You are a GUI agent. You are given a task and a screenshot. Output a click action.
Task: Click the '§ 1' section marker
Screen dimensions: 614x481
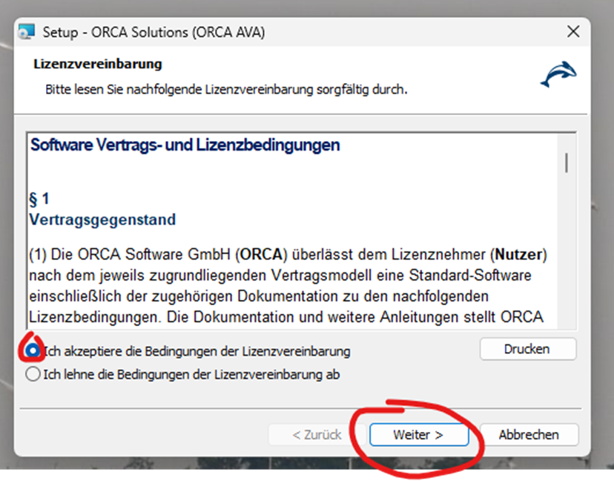click(x=40, y=199)
